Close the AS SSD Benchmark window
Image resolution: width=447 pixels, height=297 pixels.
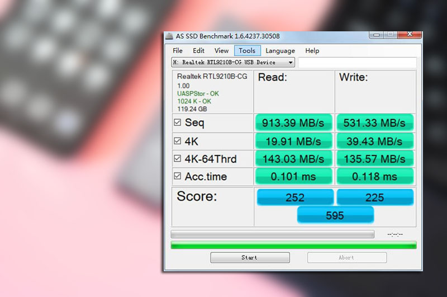tap(410, 35)
